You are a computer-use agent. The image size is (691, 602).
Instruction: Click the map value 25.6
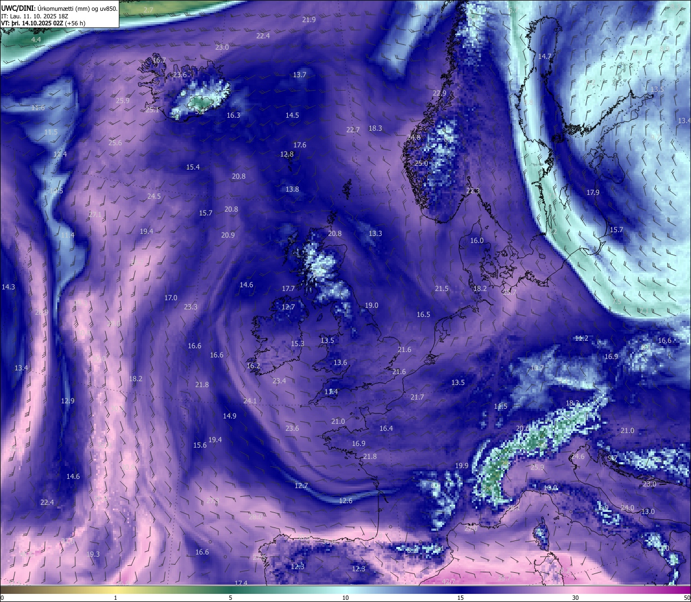pos(115,143)
